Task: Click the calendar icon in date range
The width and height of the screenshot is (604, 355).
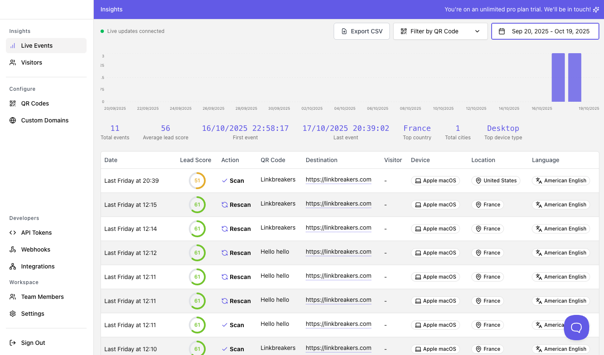Action: (x=502, y=31)
